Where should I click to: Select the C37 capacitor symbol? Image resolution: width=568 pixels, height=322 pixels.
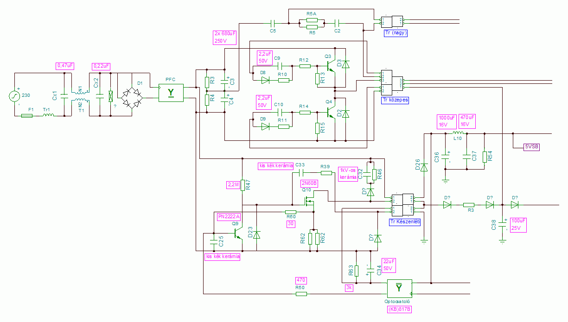click(467, 157)
